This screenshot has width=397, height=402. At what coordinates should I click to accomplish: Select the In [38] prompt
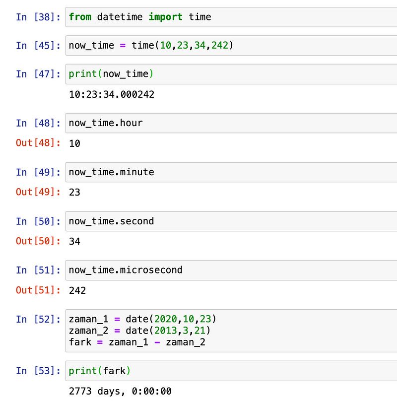click(38, 17)
